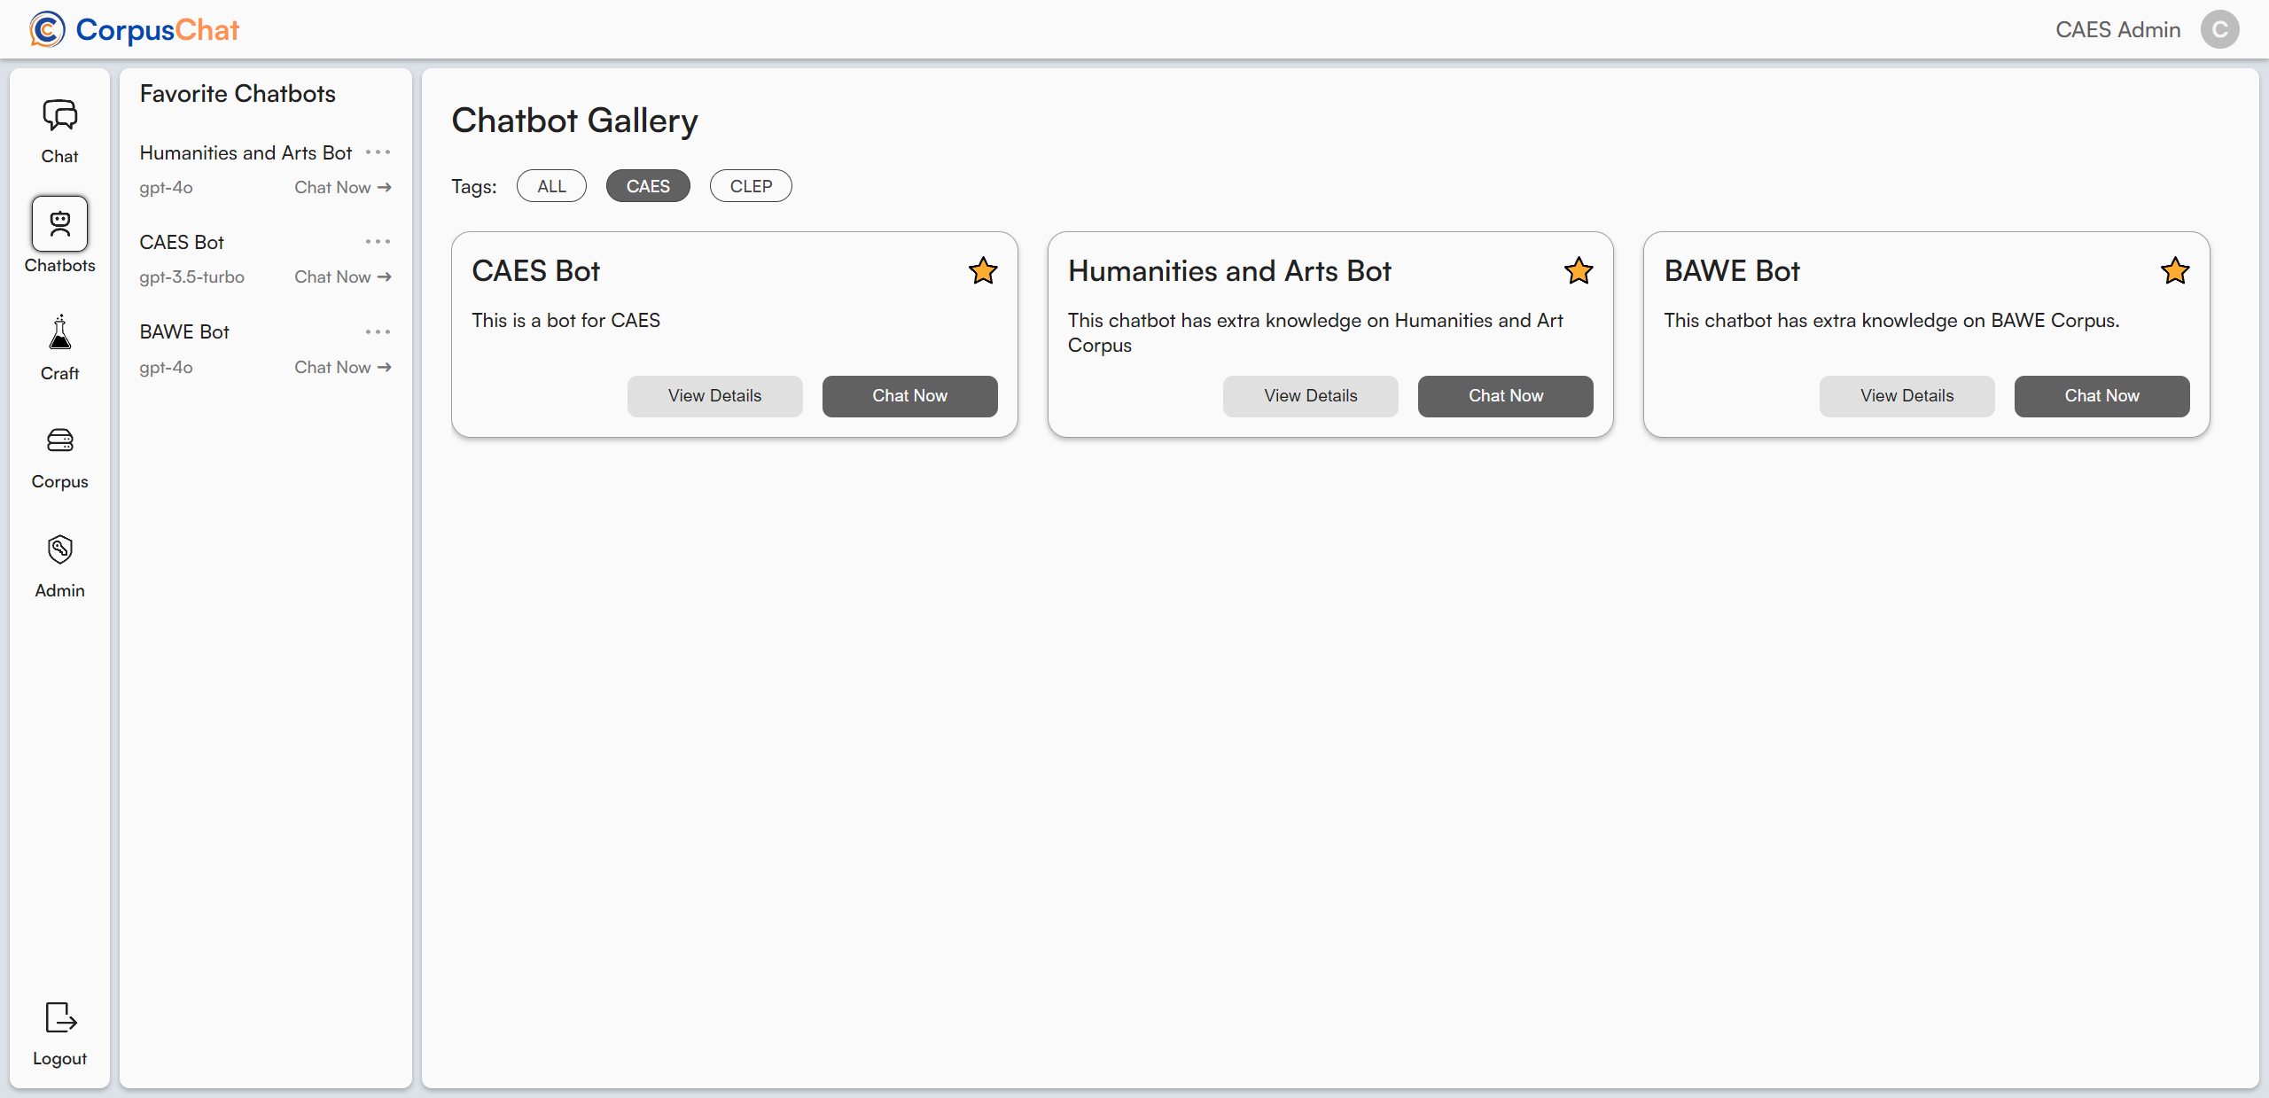The image size is (2269, 1098).
Task: Unfavorite CAES Bot with star
Action: (x=983, y=270)
